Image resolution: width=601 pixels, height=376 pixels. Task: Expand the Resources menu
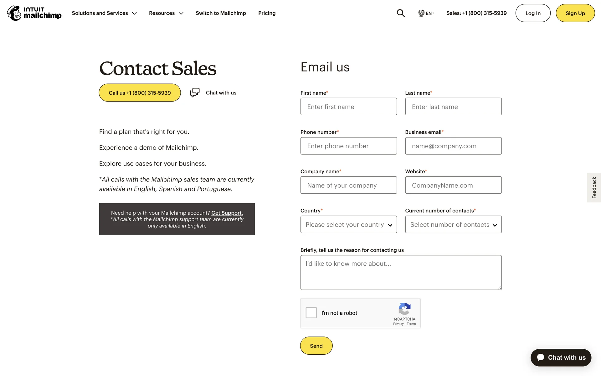click(x=166, y=13)
